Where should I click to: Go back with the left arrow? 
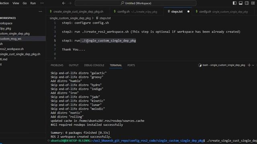tap(64, 3)
